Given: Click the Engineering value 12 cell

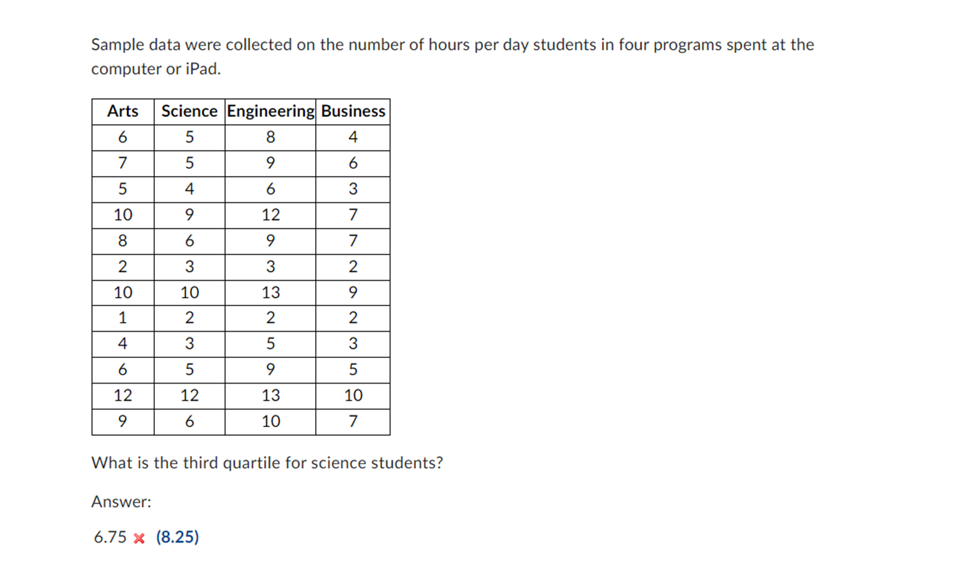Looking at the screenshot, I should [270, 215].
